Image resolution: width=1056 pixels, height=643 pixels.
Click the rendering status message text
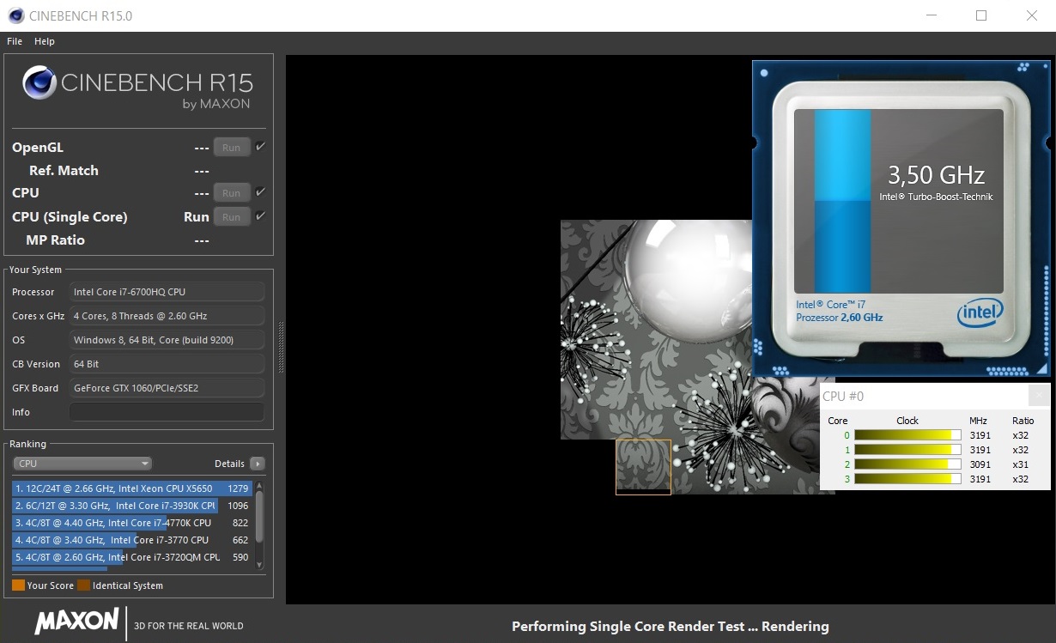click(x=671, y=626)
